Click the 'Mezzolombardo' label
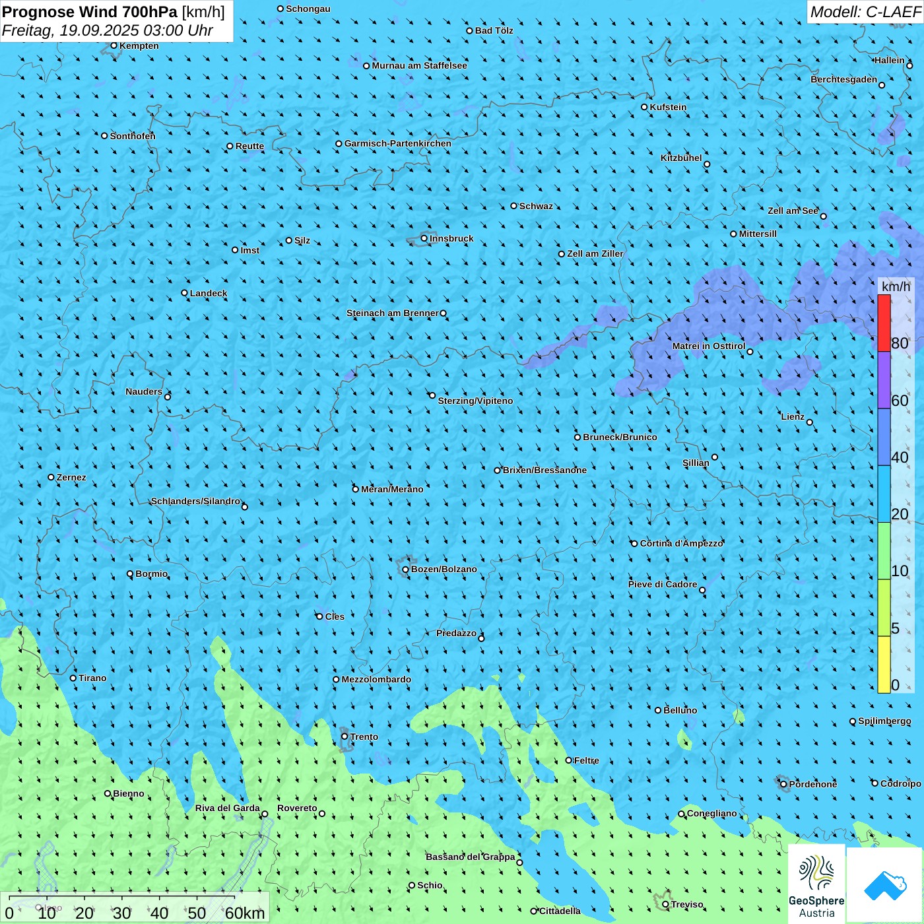This screenshot has height=924, width=924. tap(376, 679)
